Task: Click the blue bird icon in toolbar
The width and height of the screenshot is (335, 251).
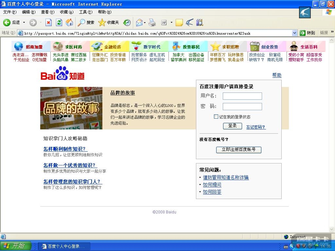Action: (x=189, y=23)
